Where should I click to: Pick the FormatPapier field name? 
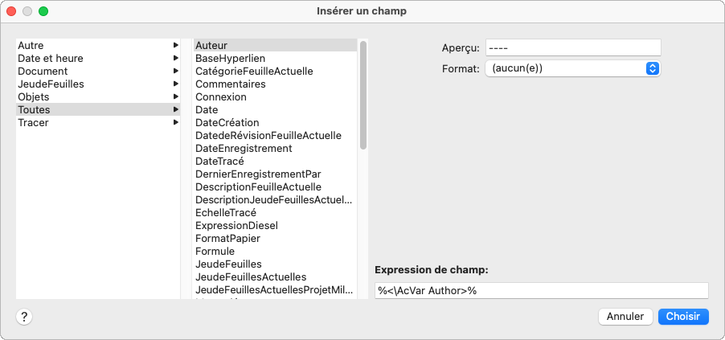tap(227, 239)
